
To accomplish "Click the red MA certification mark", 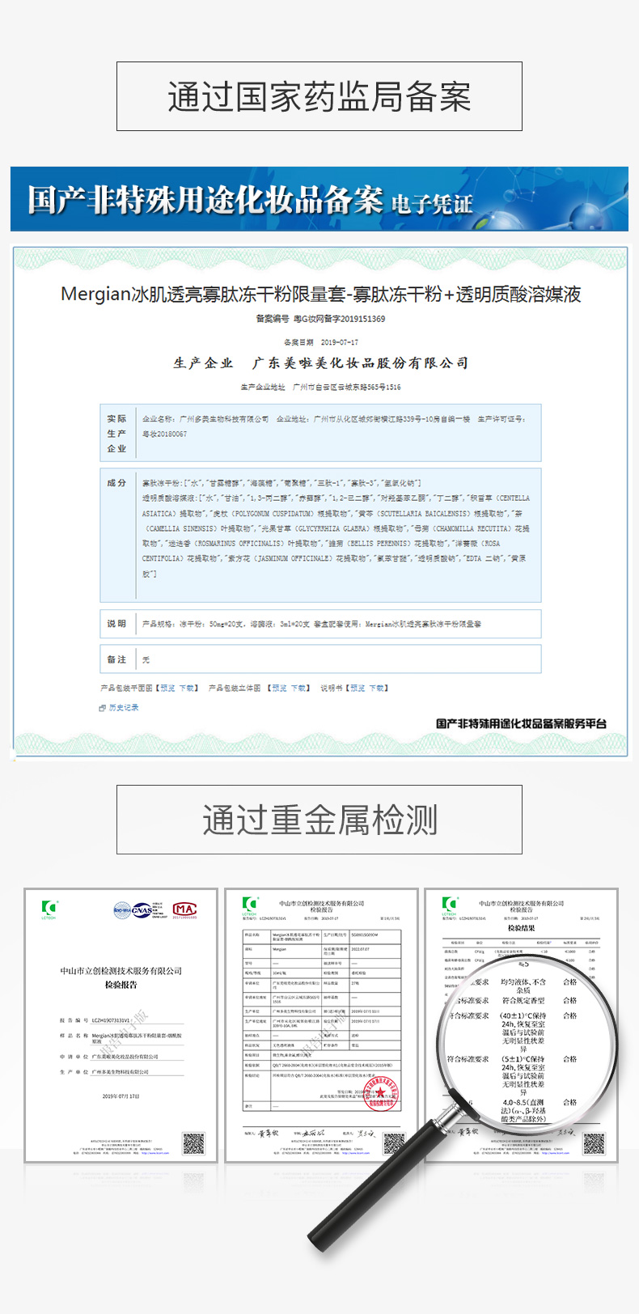I will (184, 909).
